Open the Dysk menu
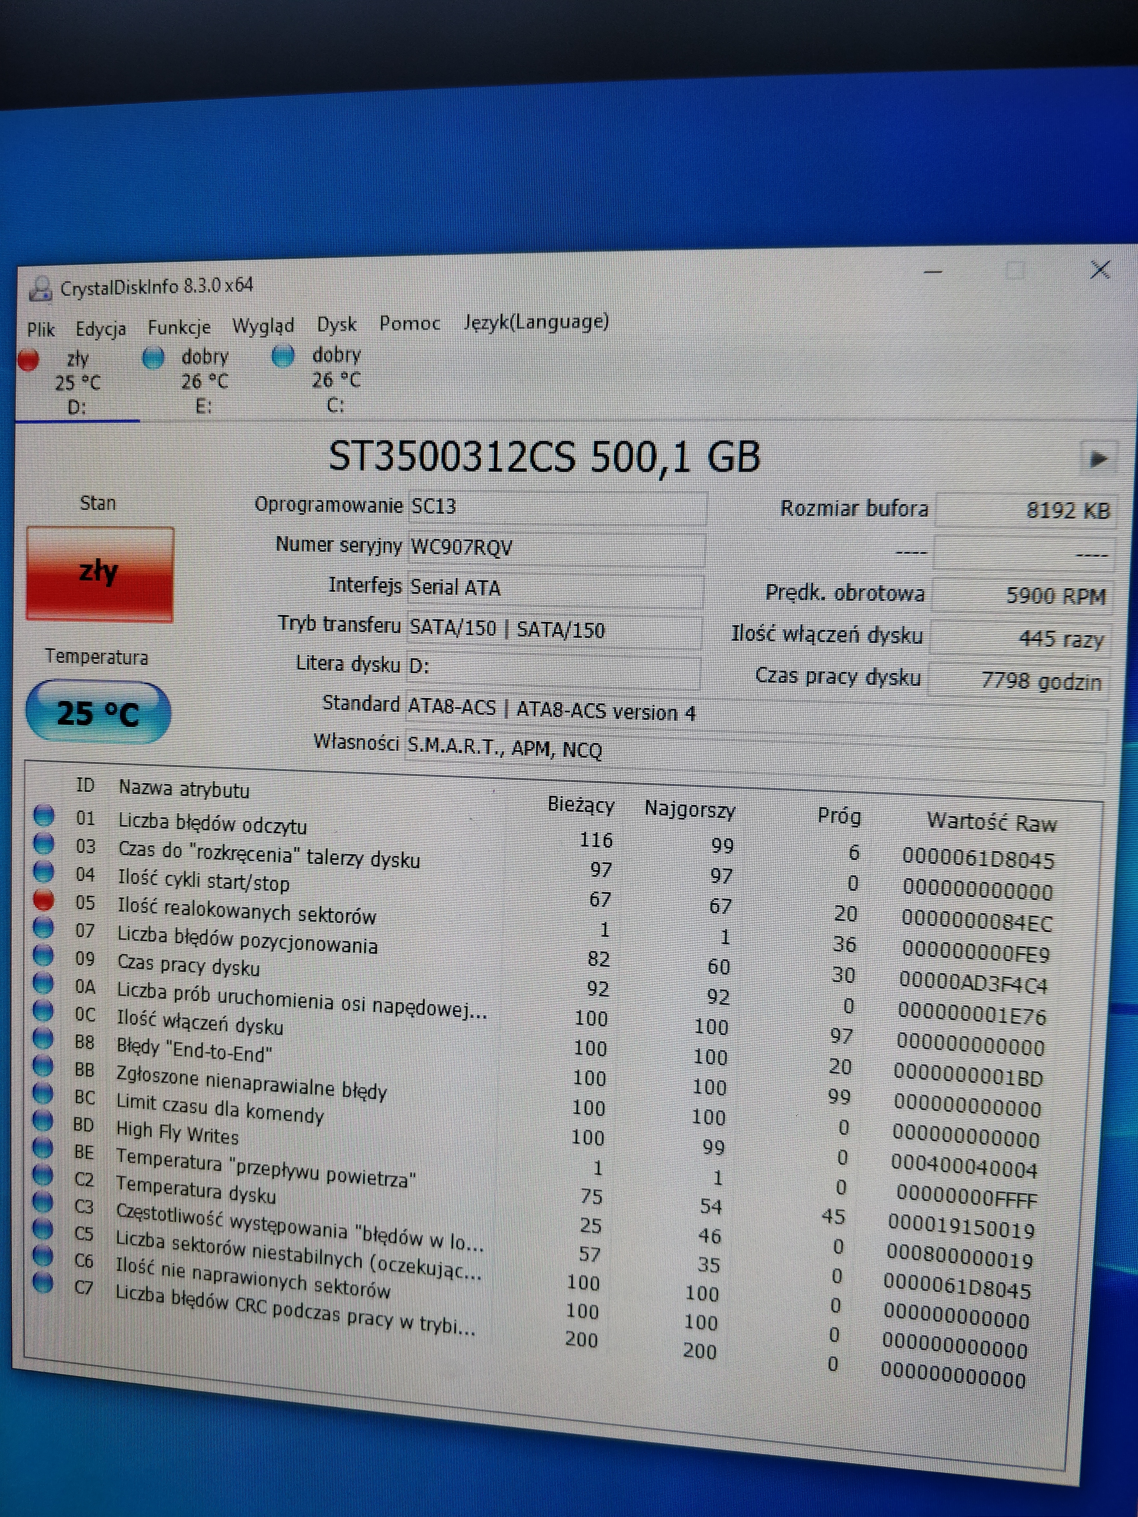The height and width of the screenshot is (1517, 1138). pyautogui.click(x=336, y=324)
